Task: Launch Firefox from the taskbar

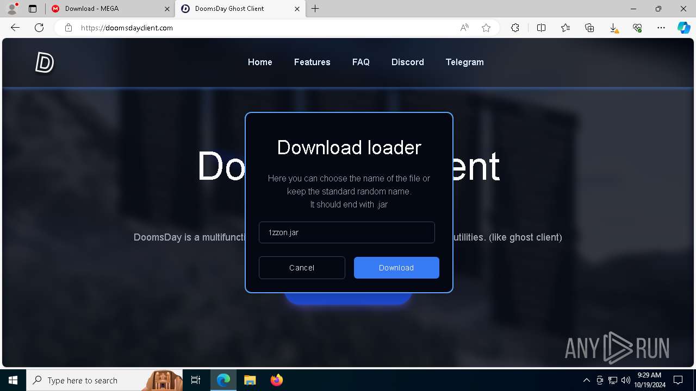Action: click(277, 380)
